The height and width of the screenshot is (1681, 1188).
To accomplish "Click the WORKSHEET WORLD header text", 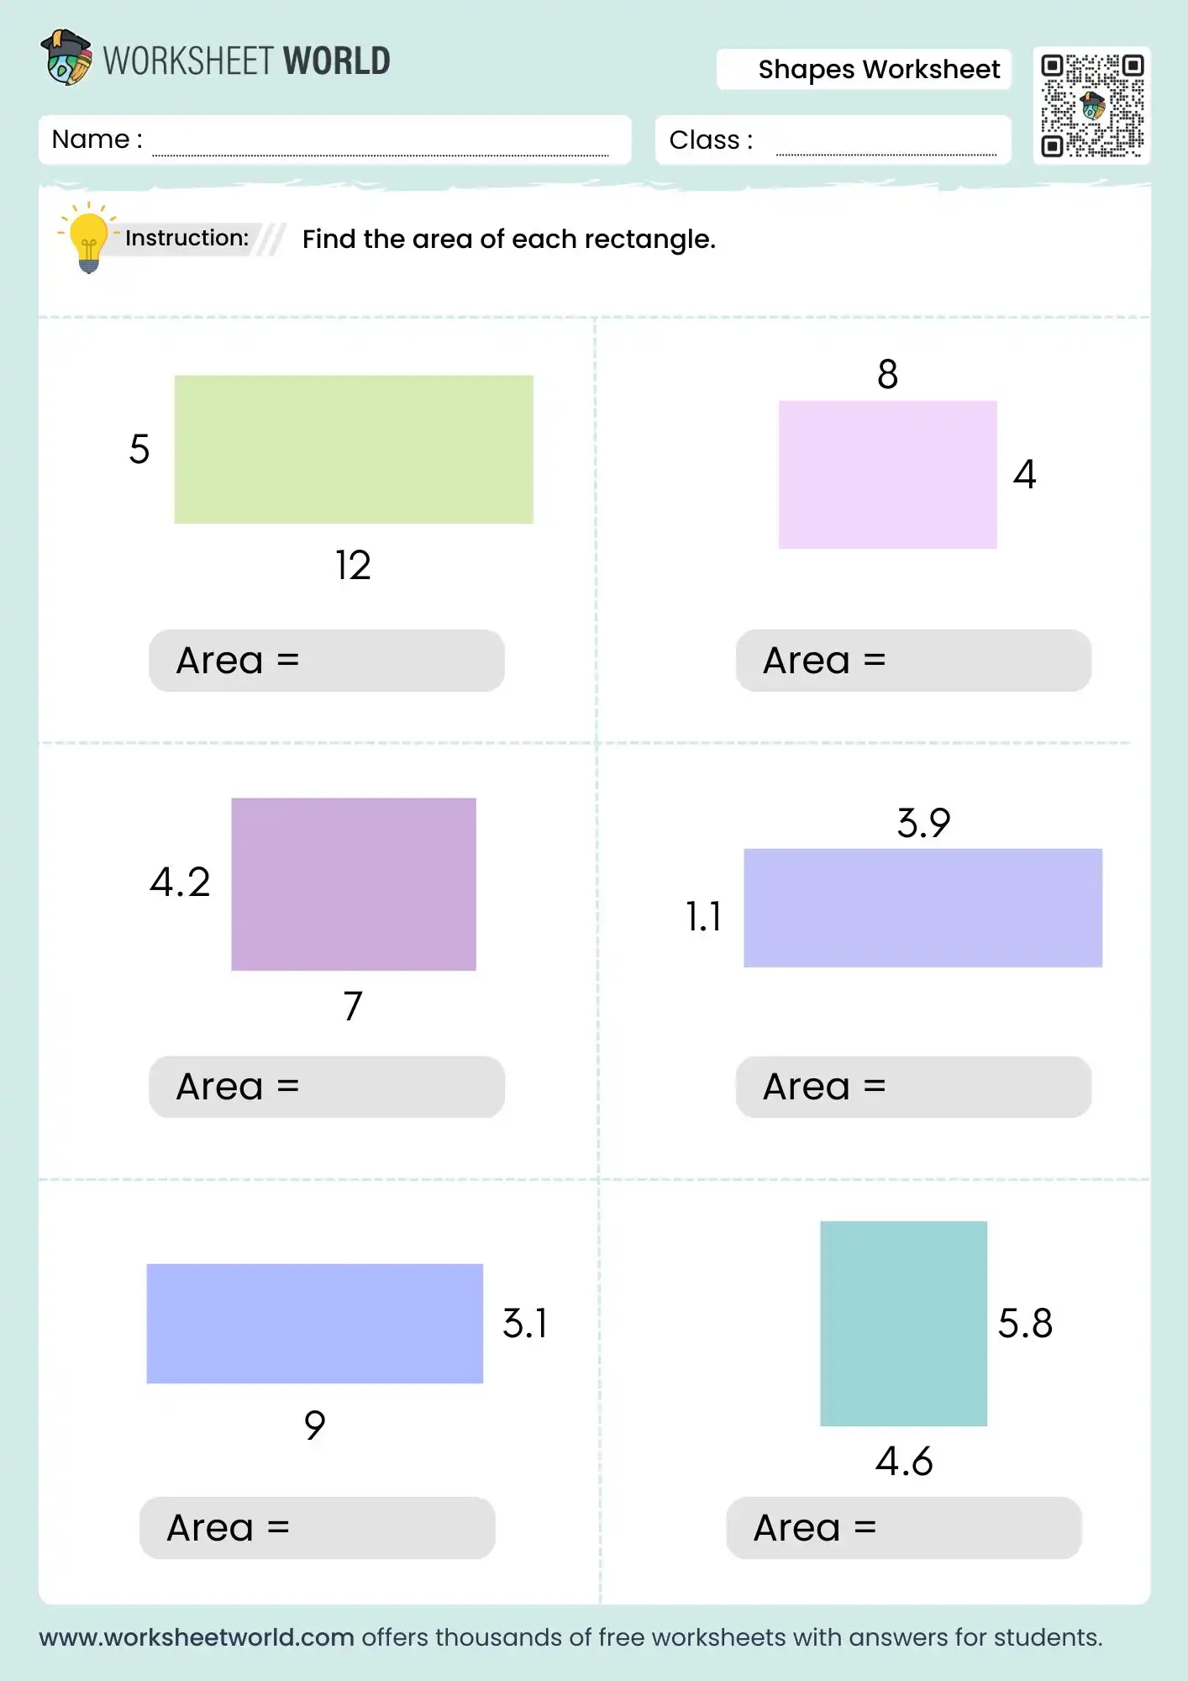I will [247, 61].
